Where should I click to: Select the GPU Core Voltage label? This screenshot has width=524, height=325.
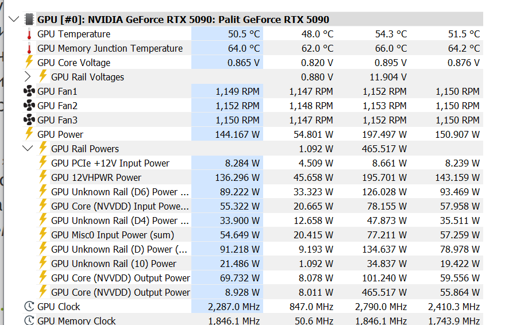coord(74,63)
